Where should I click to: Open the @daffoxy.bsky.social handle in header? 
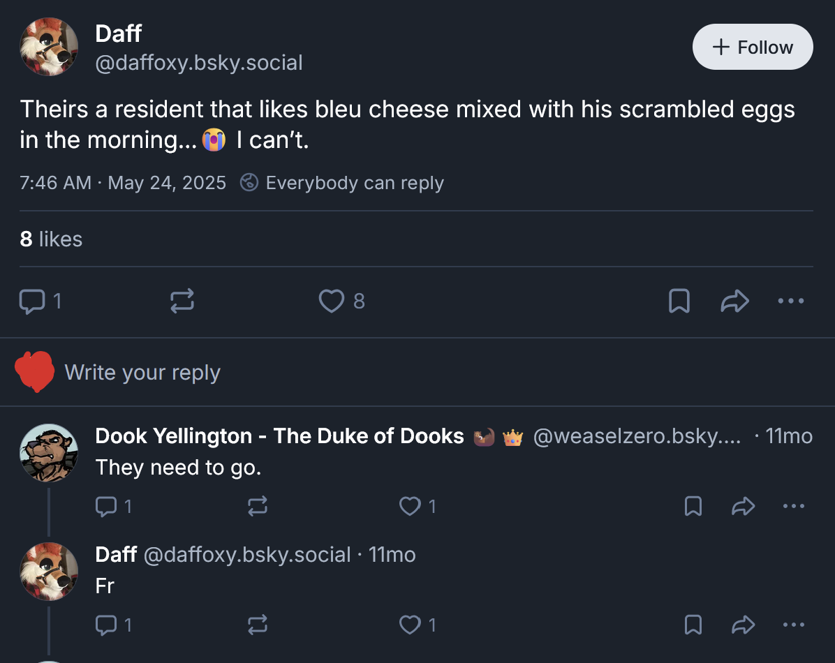(x=198, y=63)
